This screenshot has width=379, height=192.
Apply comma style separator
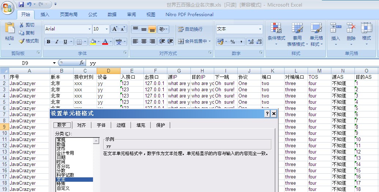pyautogui.click(x=241, y=42)
